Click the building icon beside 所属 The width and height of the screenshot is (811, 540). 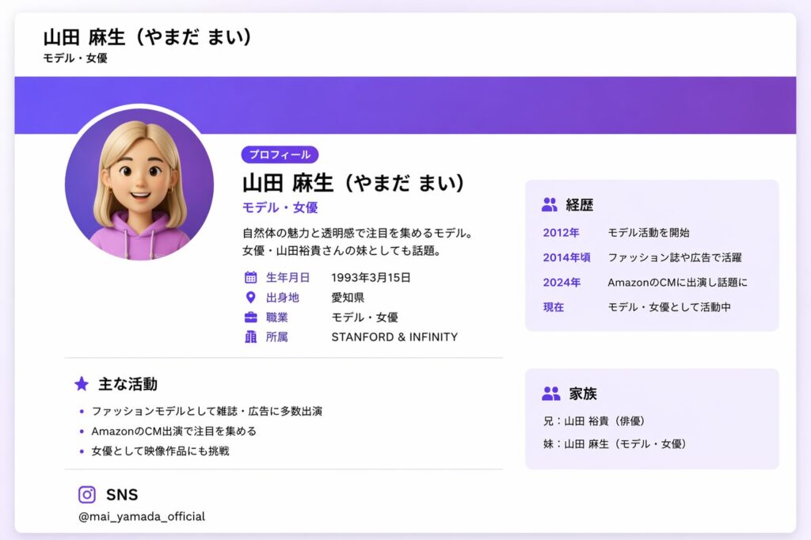(250, 337)
